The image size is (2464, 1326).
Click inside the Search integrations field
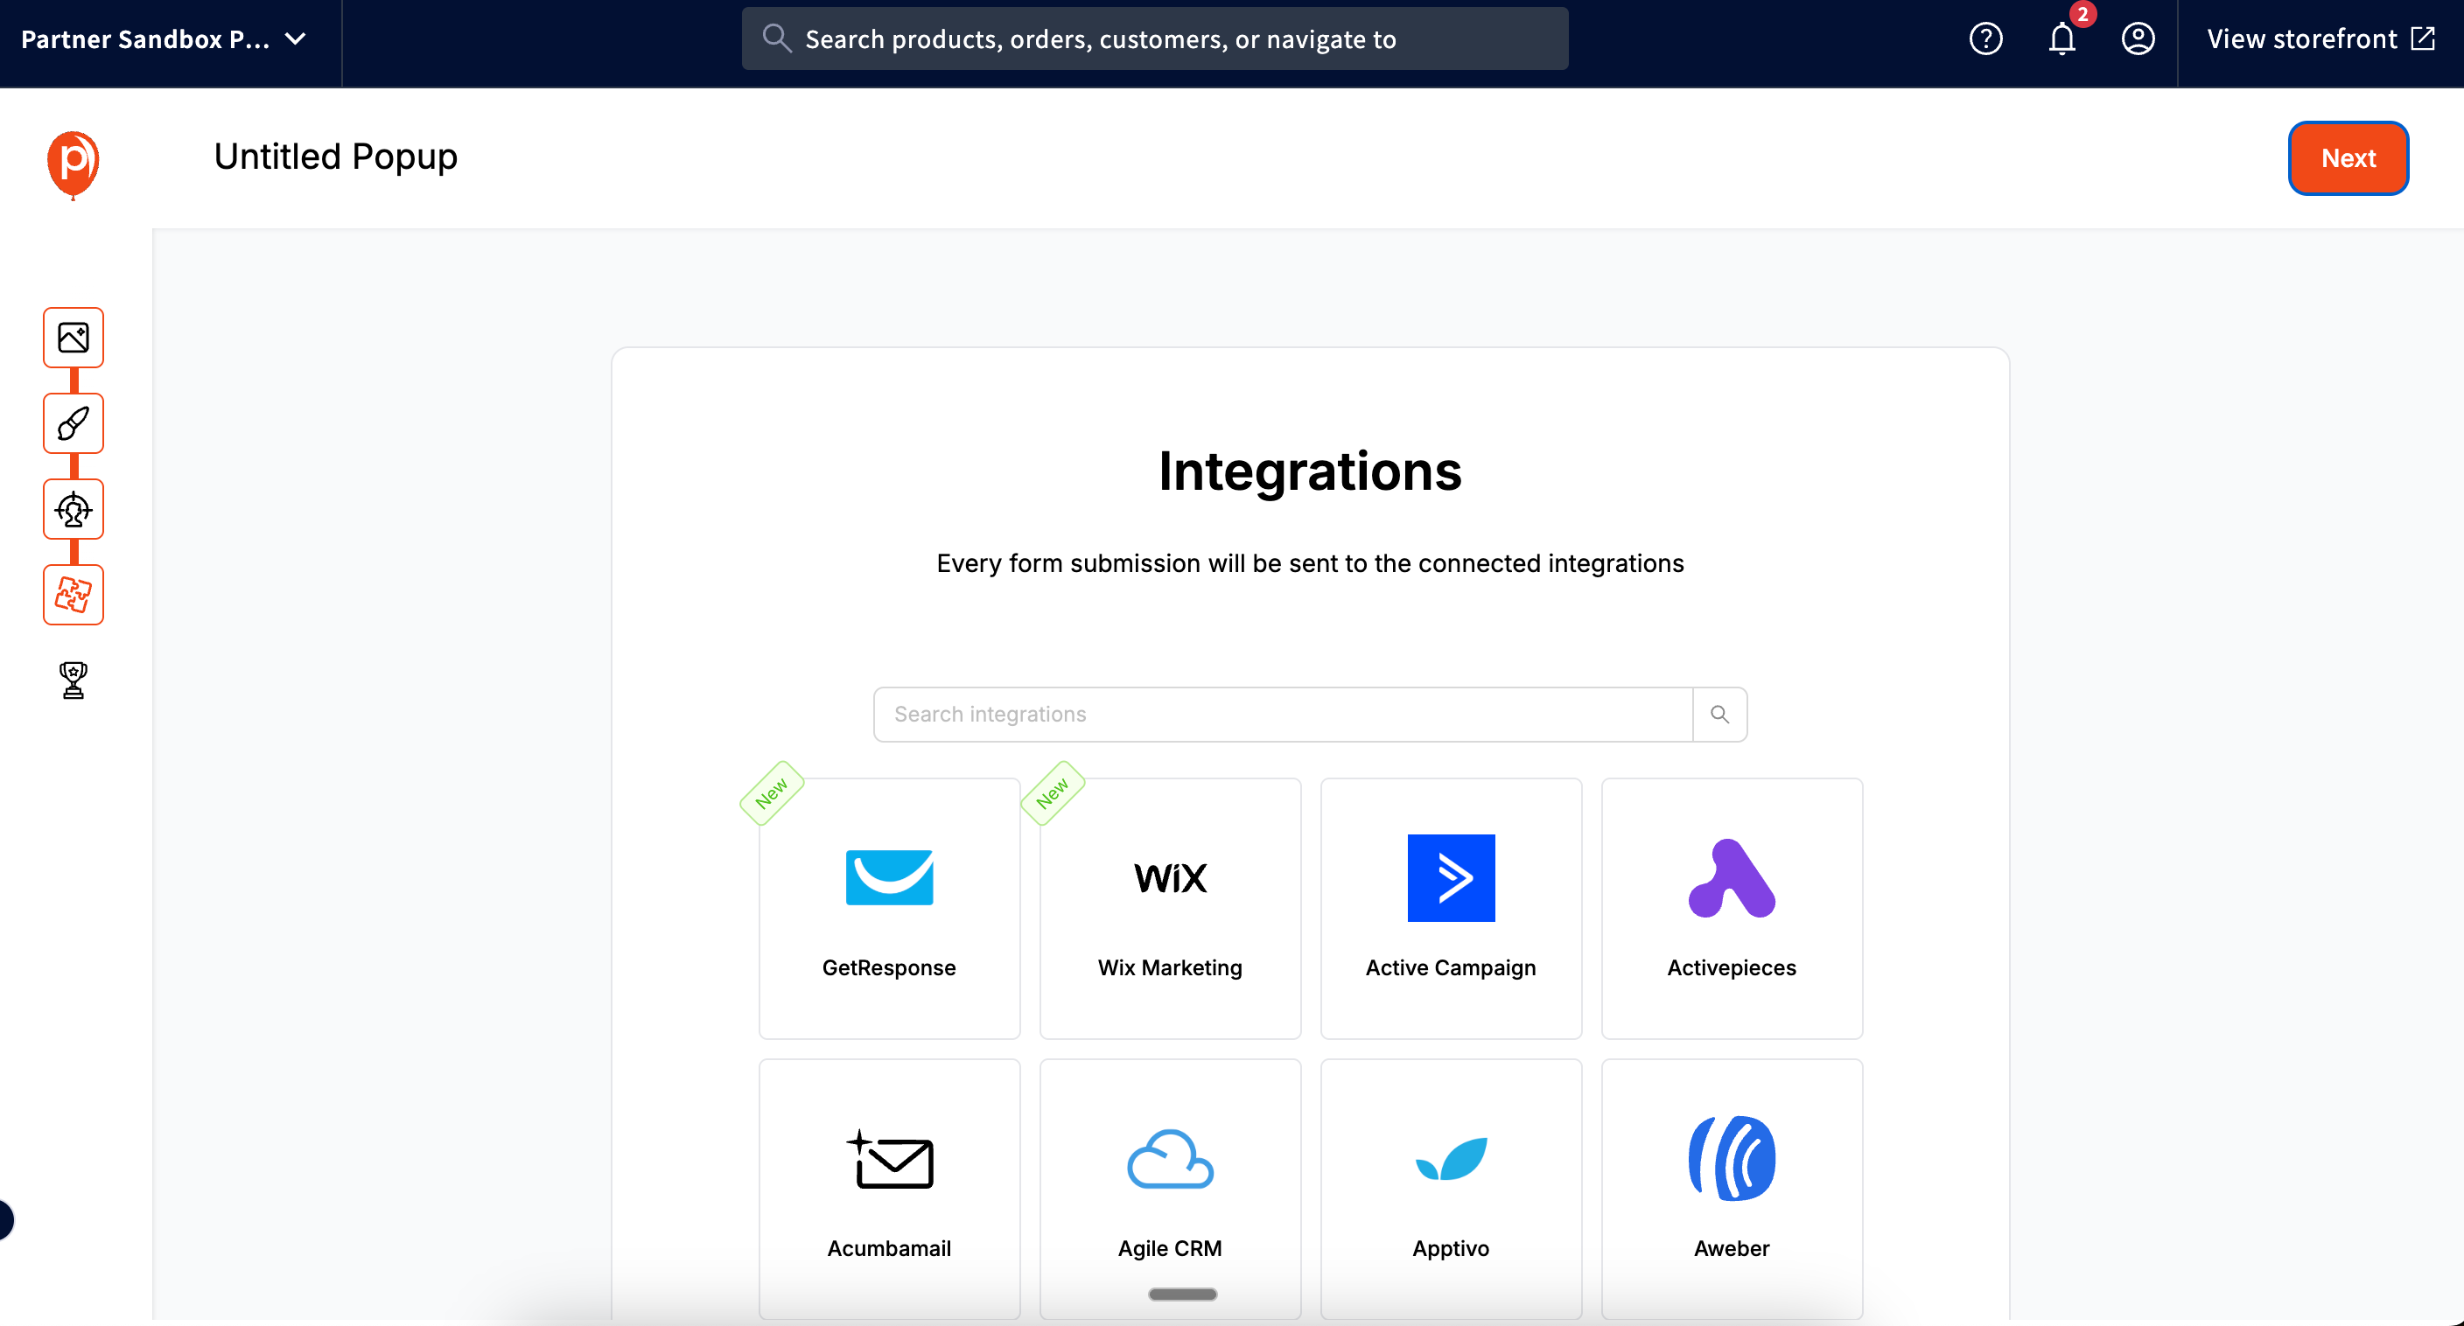[1282, 713]
